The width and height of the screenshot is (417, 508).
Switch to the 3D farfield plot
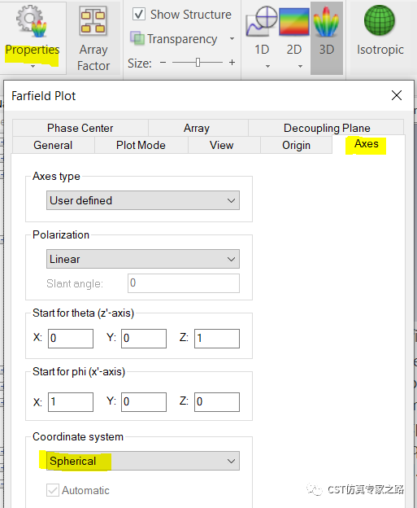(326, 21)
